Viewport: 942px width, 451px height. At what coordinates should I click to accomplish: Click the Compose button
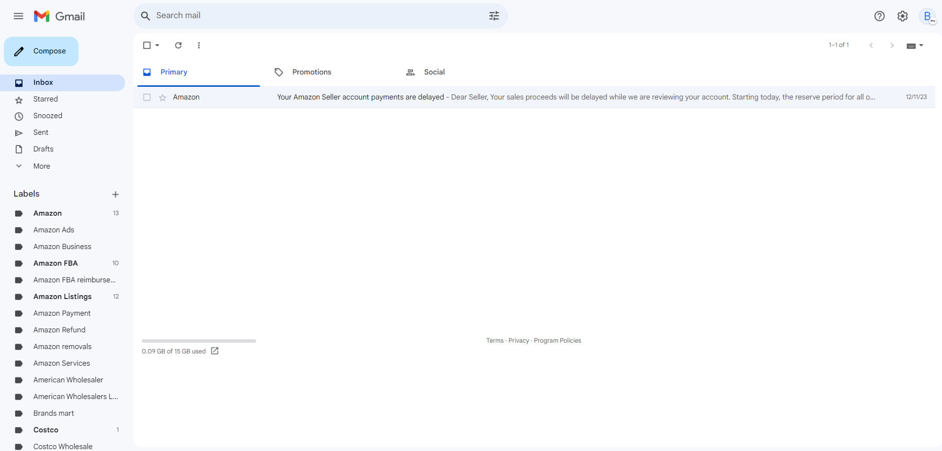[x=41, y=51]
